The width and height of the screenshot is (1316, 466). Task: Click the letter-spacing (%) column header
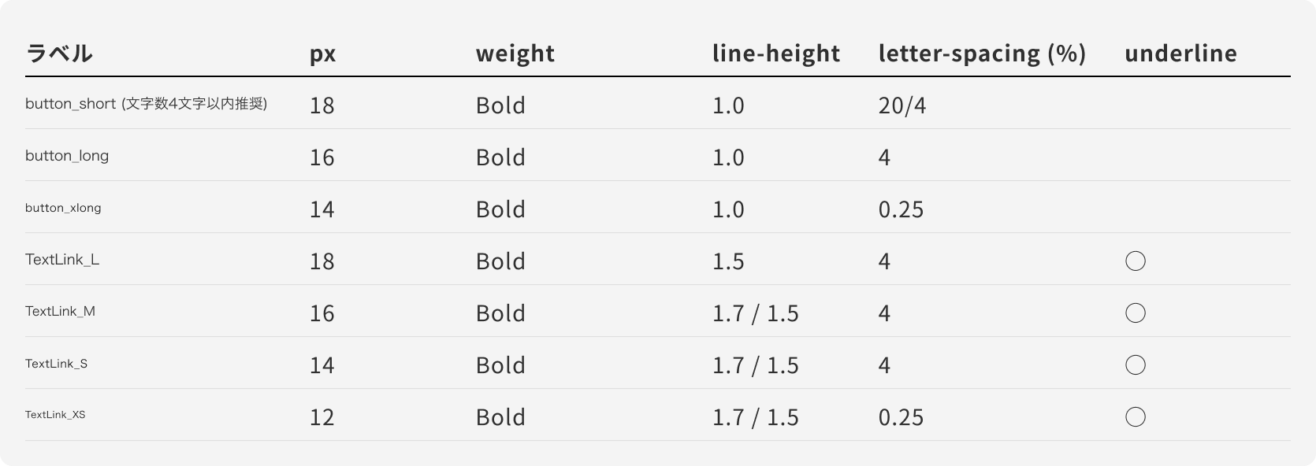(x=982, y=54)
